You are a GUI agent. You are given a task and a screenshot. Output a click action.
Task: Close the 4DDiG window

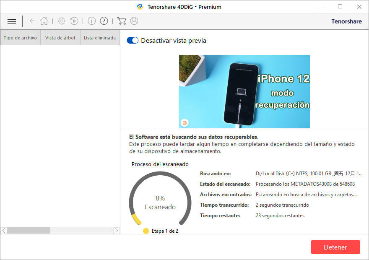pos(359,7)
